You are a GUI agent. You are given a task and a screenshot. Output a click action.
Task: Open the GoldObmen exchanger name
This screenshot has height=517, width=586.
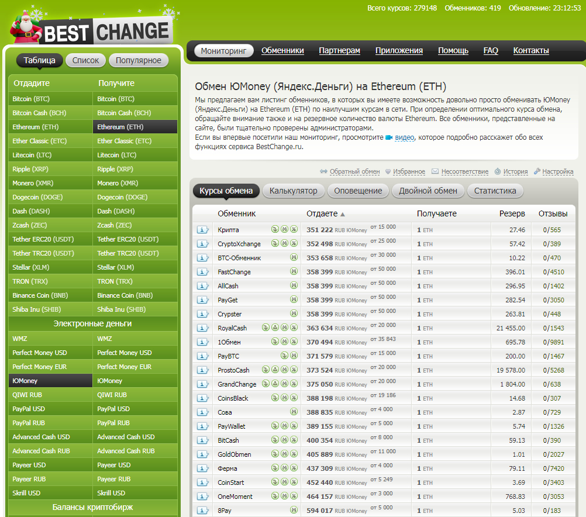point(235,454)
